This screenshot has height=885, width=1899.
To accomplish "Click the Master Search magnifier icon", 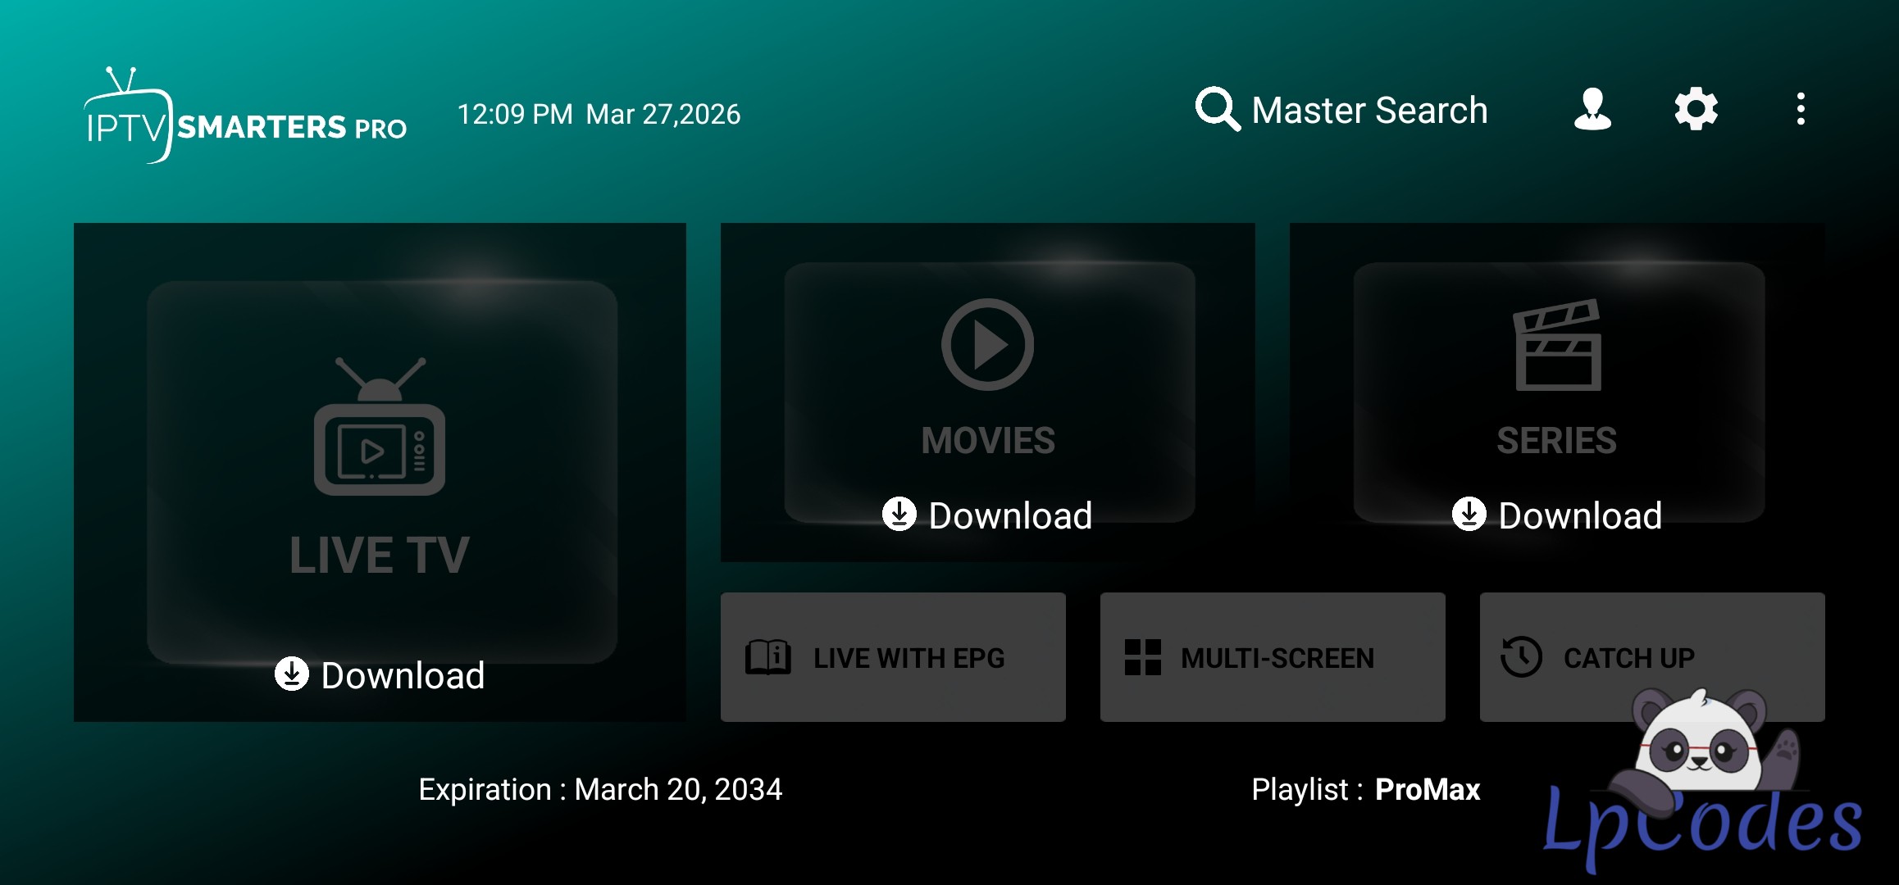I will 1217,109.
